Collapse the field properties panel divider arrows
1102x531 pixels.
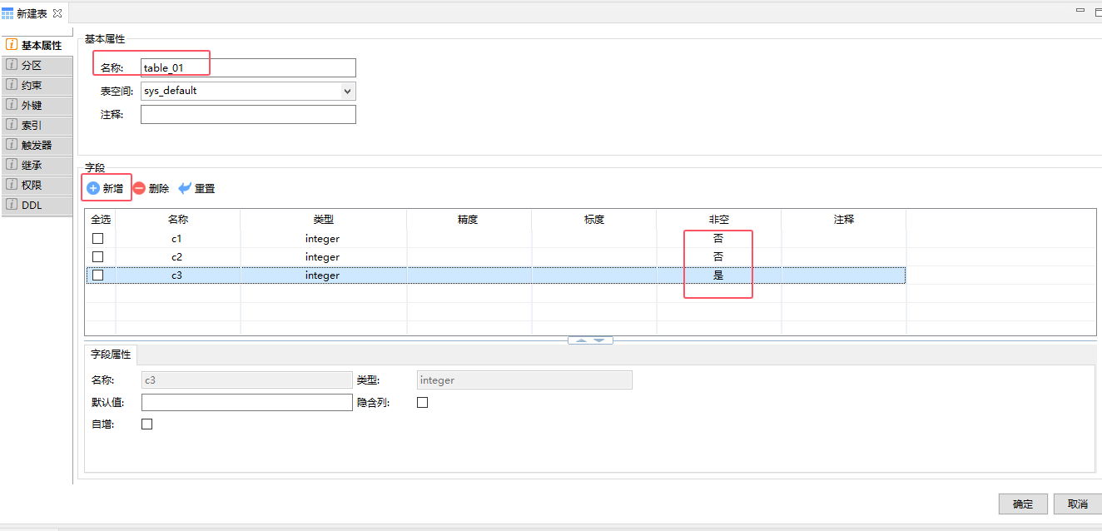[x=590, y=340]
